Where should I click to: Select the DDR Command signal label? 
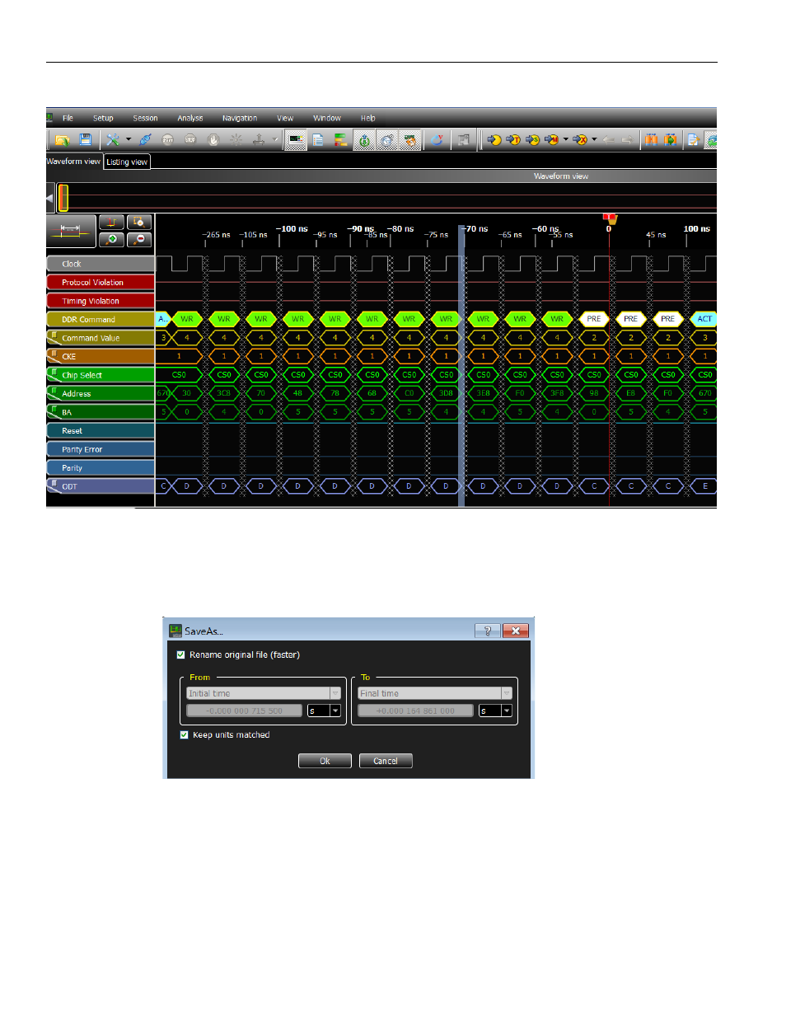click(101, 319)
